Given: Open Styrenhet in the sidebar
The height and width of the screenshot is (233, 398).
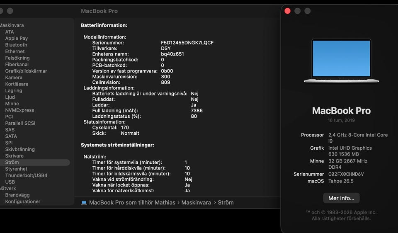Looking at the screenshot, I should [16, 169].
